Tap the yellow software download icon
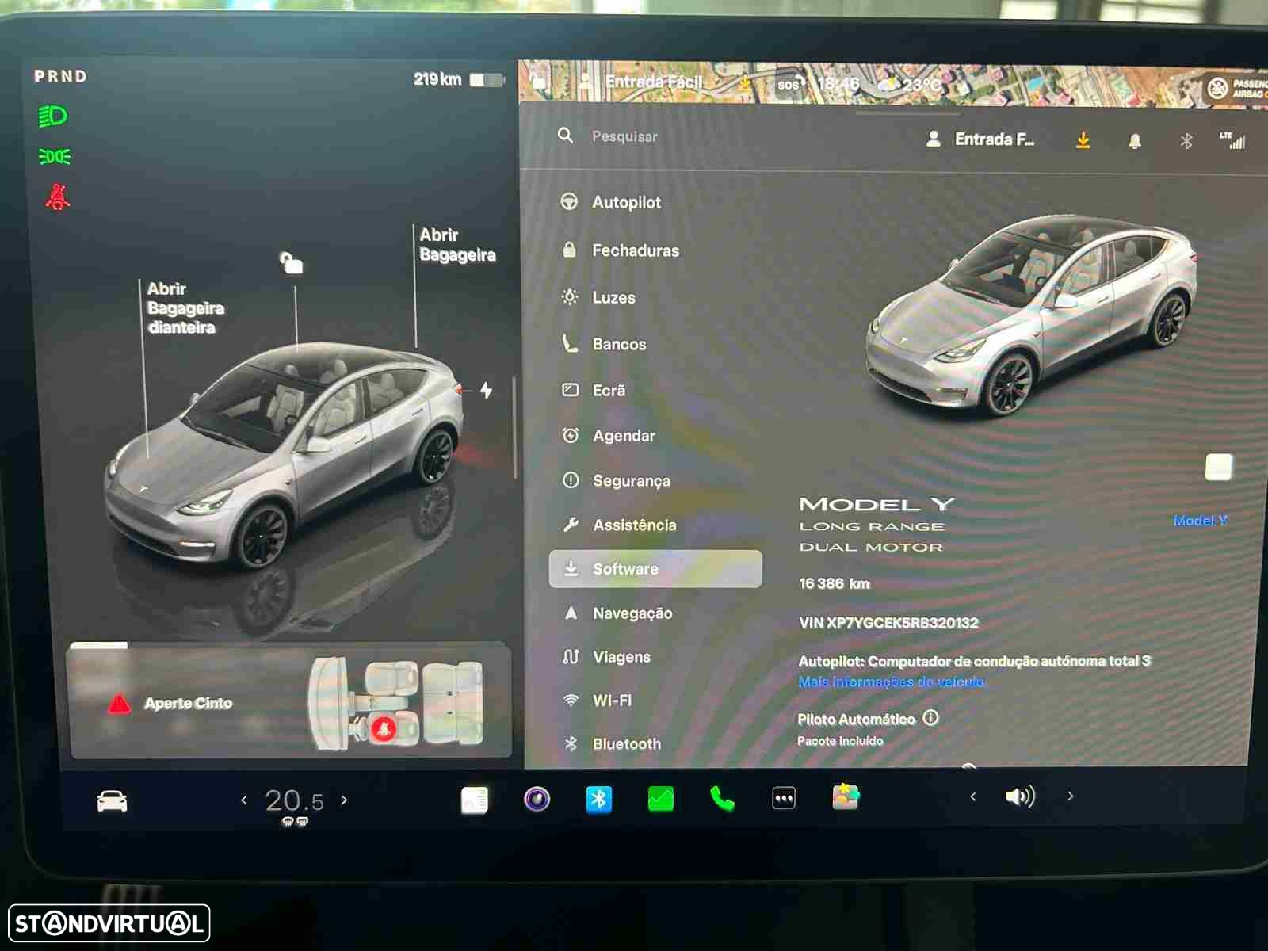Viewport: 1268px width, 951px height. click(1083, 140)
